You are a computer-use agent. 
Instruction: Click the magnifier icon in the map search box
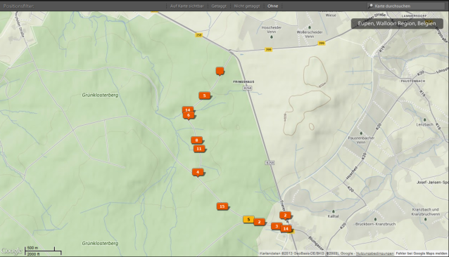[371, 6]
